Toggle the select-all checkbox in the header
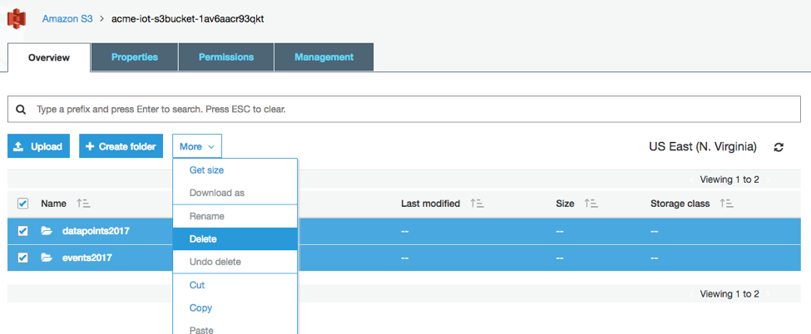 coord(22,204)
